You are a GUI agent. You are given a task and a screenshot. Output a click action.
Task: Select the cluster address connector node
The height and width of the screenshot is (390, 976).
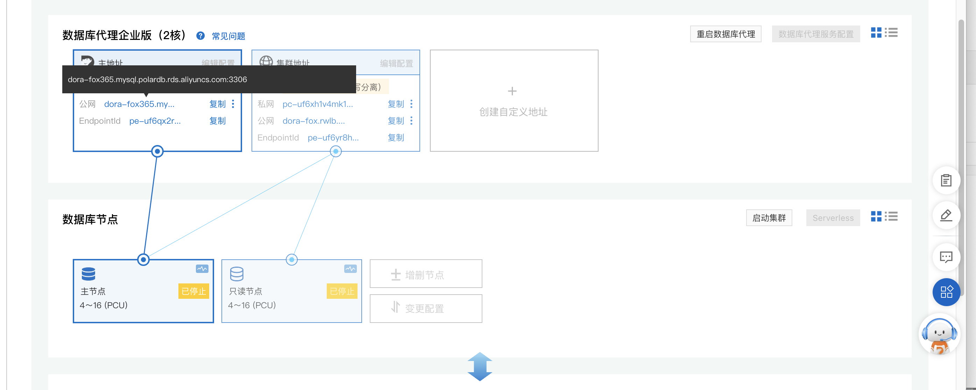tap(336, 151)
